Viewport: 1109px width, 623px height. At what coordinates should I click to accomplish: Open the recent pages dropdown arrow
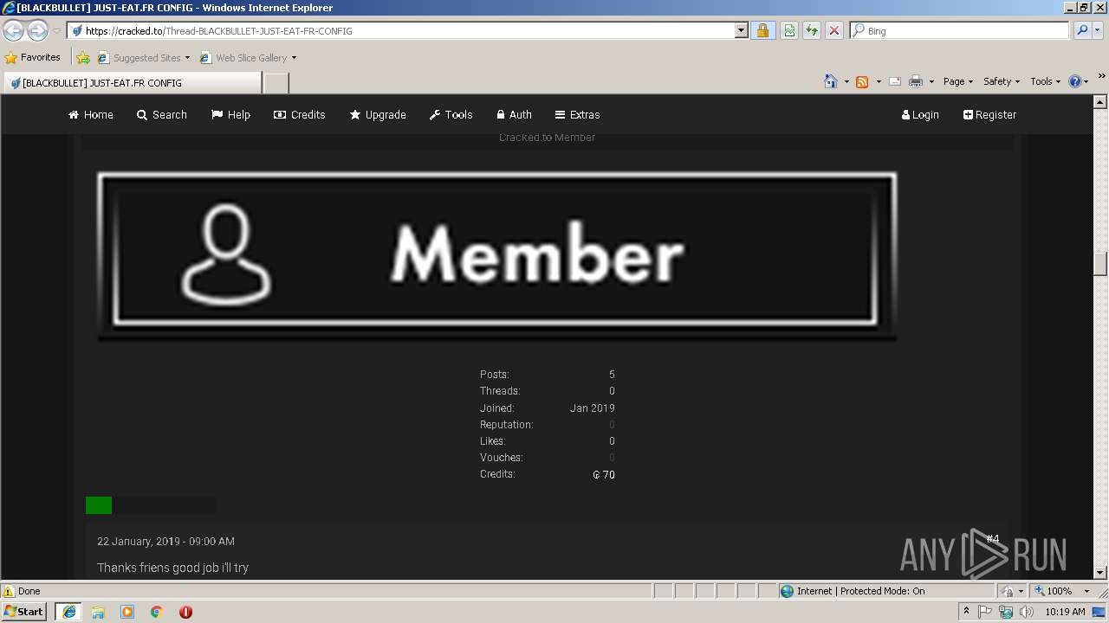(56, 31)
